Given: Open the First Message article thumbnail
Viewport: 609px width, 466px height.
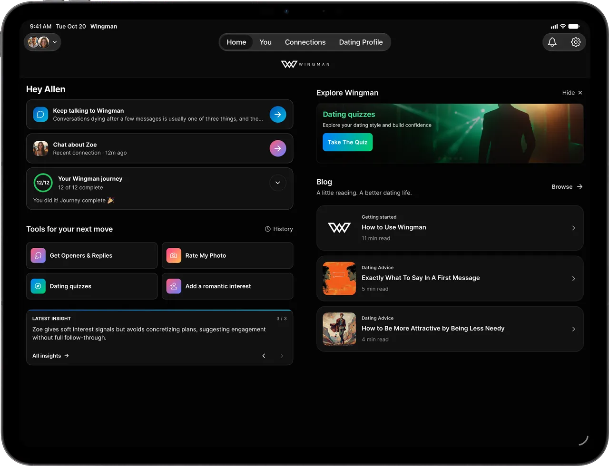Looking at the screenshot, I should tap(339, 279).
